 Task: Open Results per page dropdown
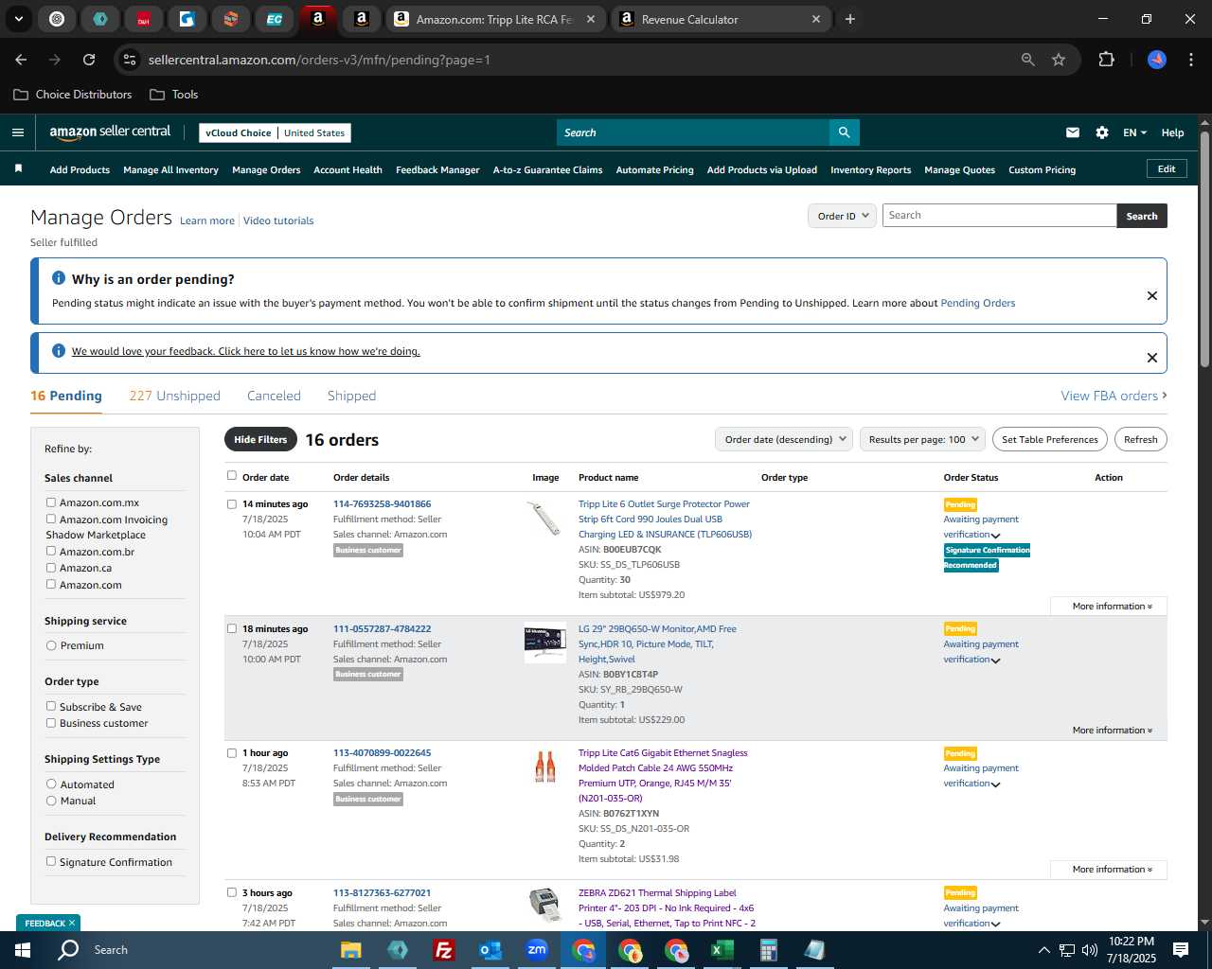(922, 439)
